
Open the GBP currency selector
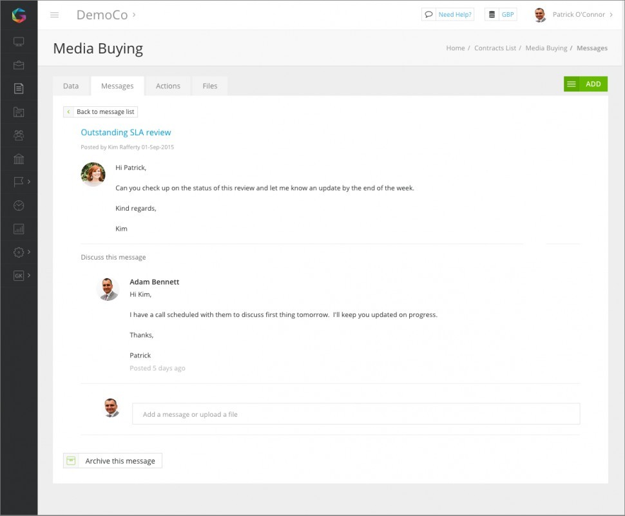(501, 15)
